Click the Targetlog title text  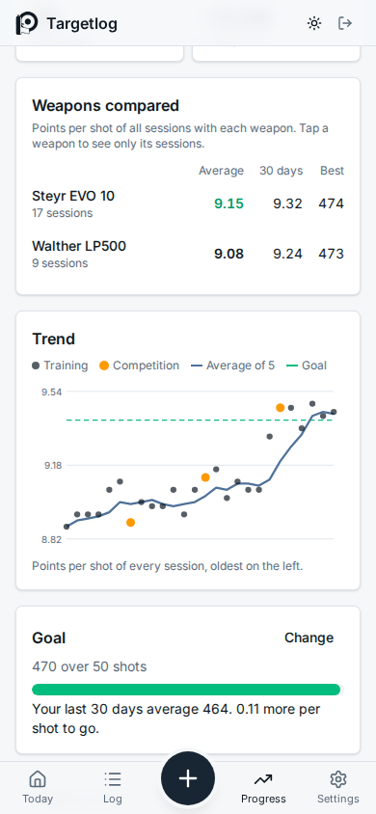pyautogui.click(x=82, y=24)
